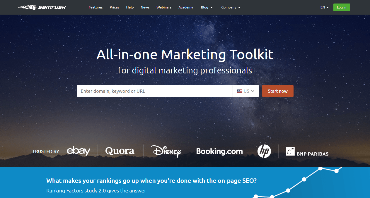Open the US country database dropdown
The height and width of the screenshot is (198, 370).
(x=246, y=91)
